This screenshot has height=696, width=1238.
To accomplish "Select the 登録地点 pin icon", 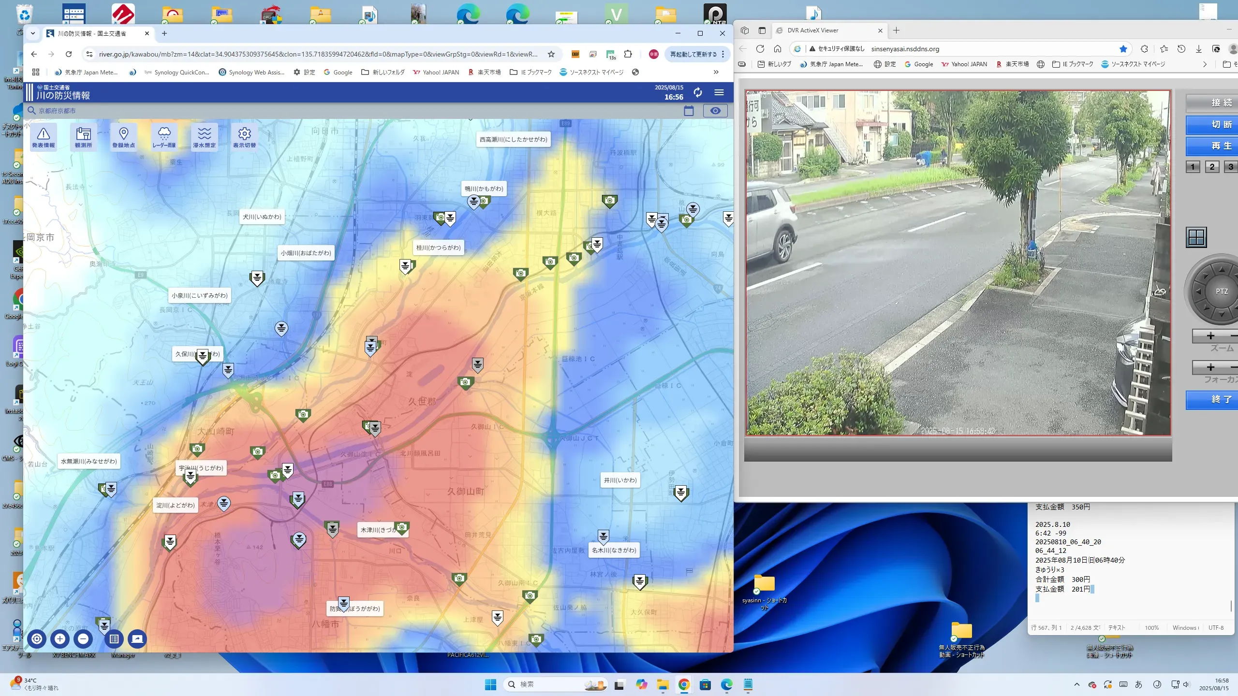I will pos(123,137).
